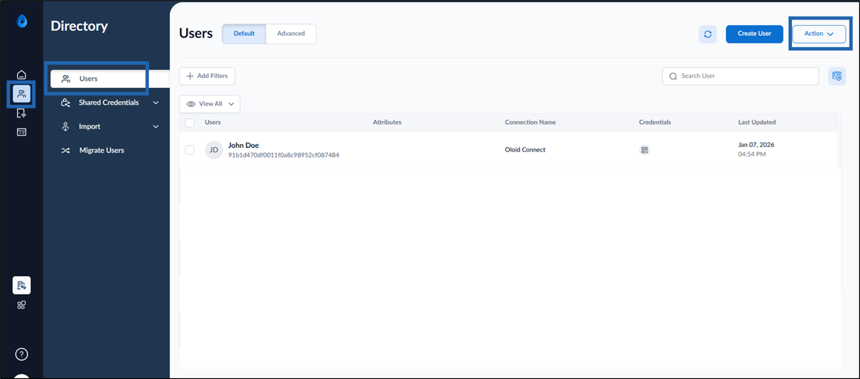Click the Connection Name column header
Screen dimensions: 860x379
click(x=530, y=122)
